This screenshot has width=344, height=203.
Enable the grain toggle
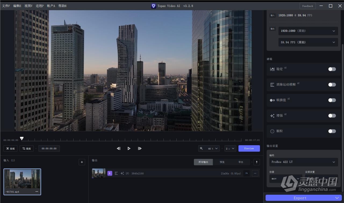tap(332, 131)
